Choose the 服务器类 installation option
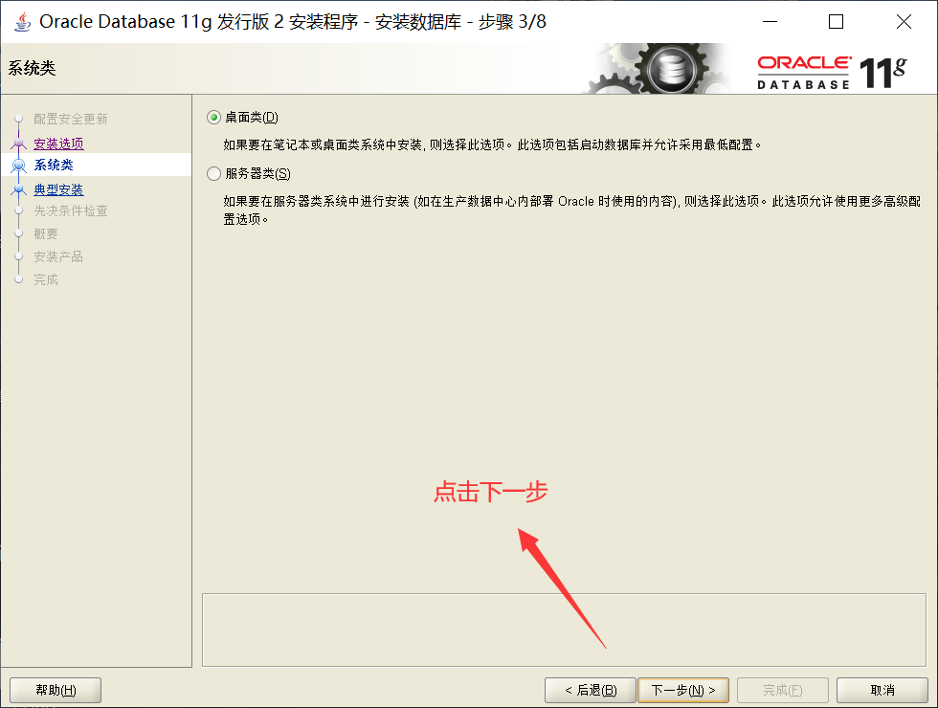This screenshot has width=938, height=708. tap(212, 174)
